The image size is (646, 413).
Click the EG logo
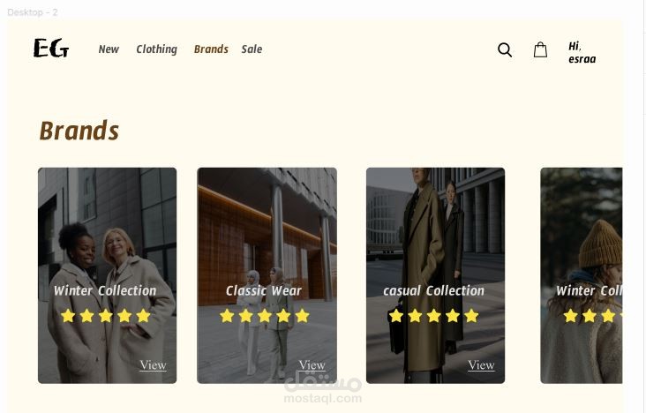pos(51,49)
